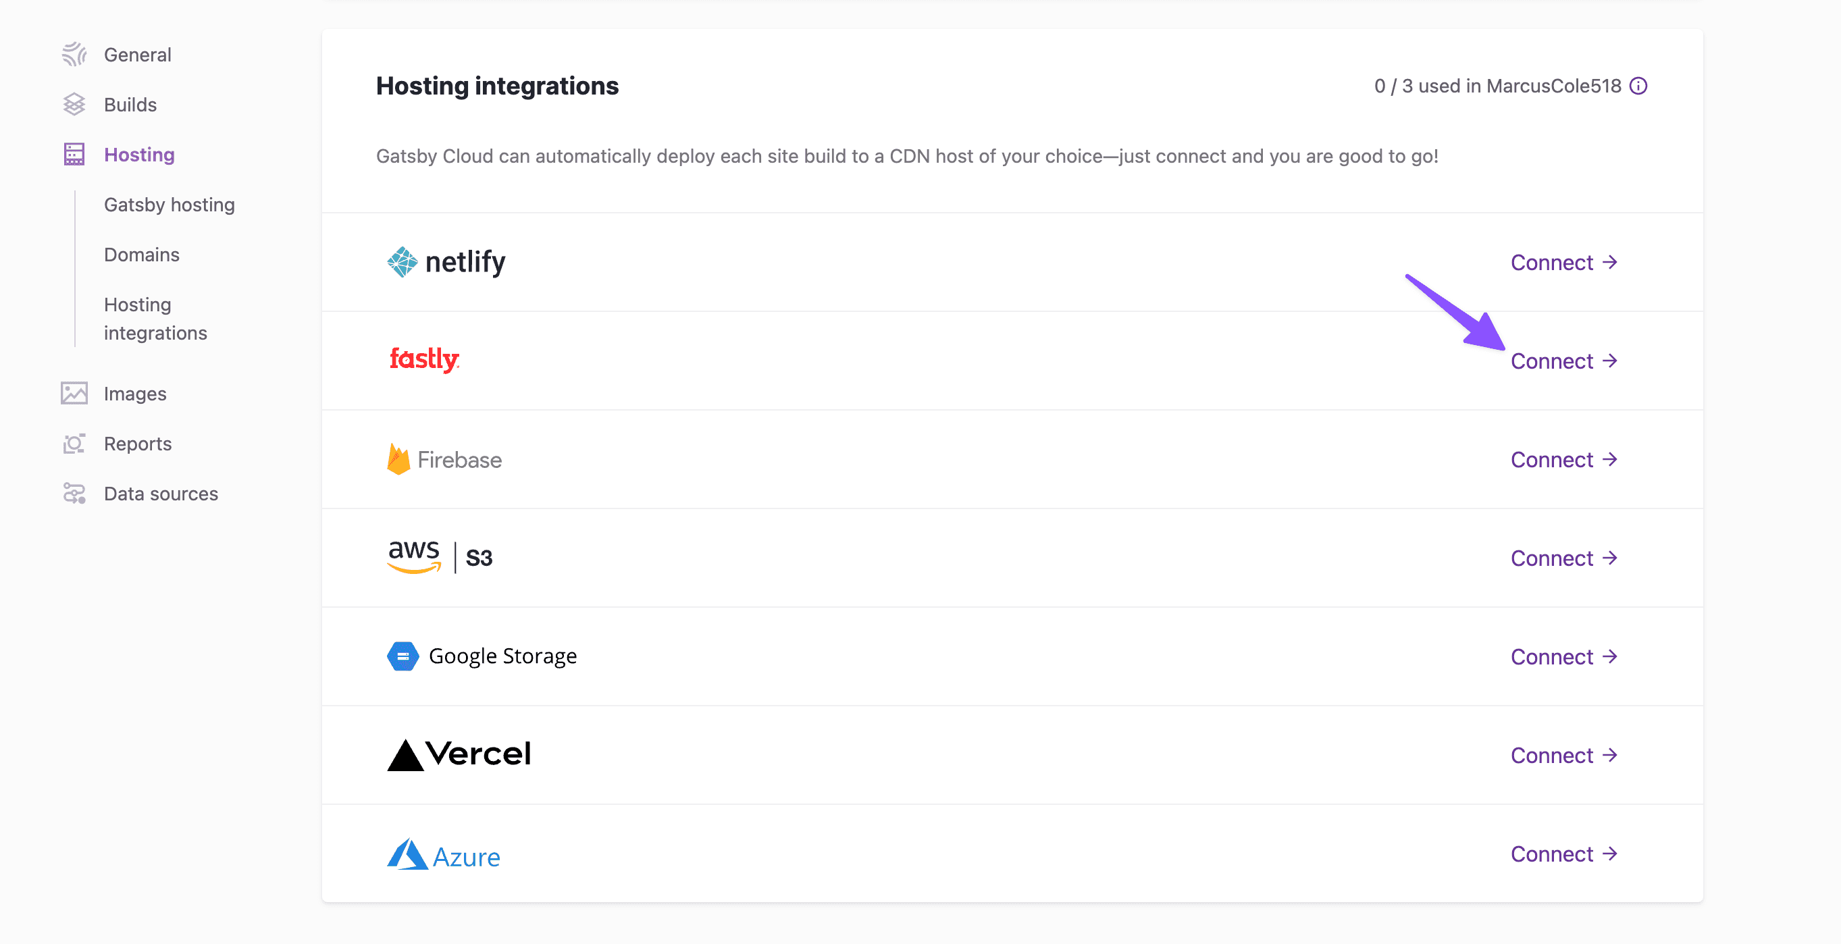Connect the Firebase integration
Image resolution: width=1841 pixels, height=944 pixels.
[x=1563, y=459]
